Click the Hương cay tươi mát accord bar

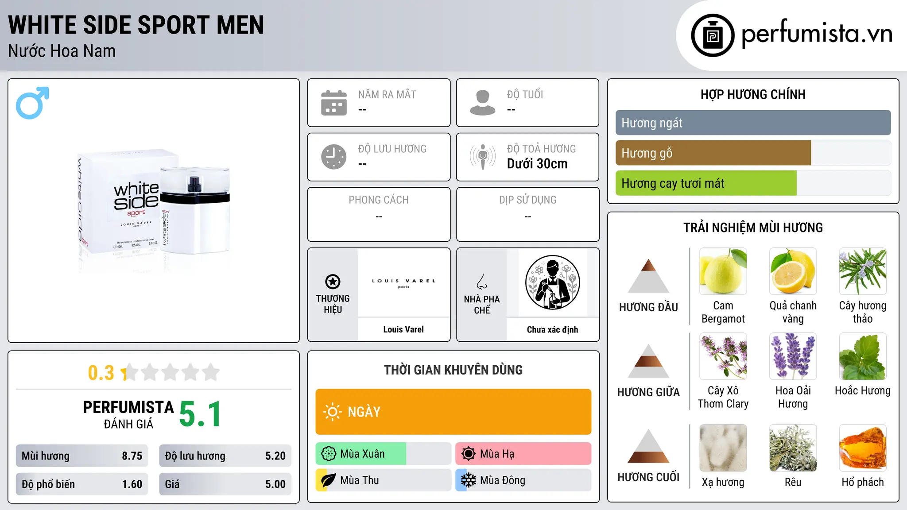(x=753, y=183)
